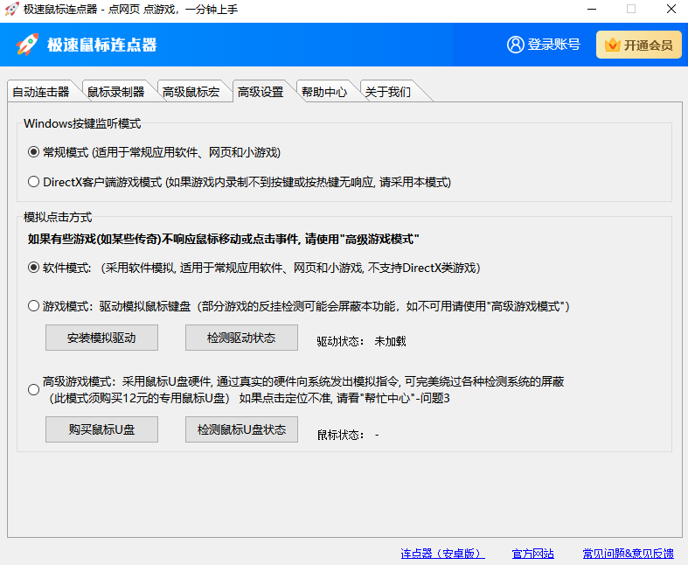The height and width of the screenshot is (565, 688).
Task: Select the DirectX客户端游戏模式 radio option
Action: (34, 182)
